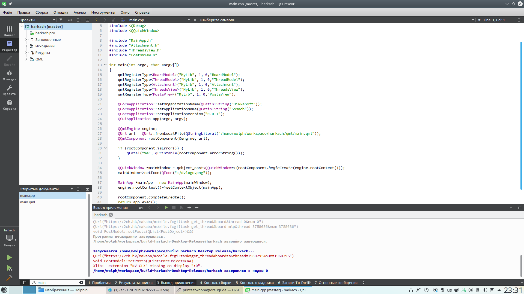The image size is (524, 294).
Task: Close the harkach output tab
Action: coord(111,215)
